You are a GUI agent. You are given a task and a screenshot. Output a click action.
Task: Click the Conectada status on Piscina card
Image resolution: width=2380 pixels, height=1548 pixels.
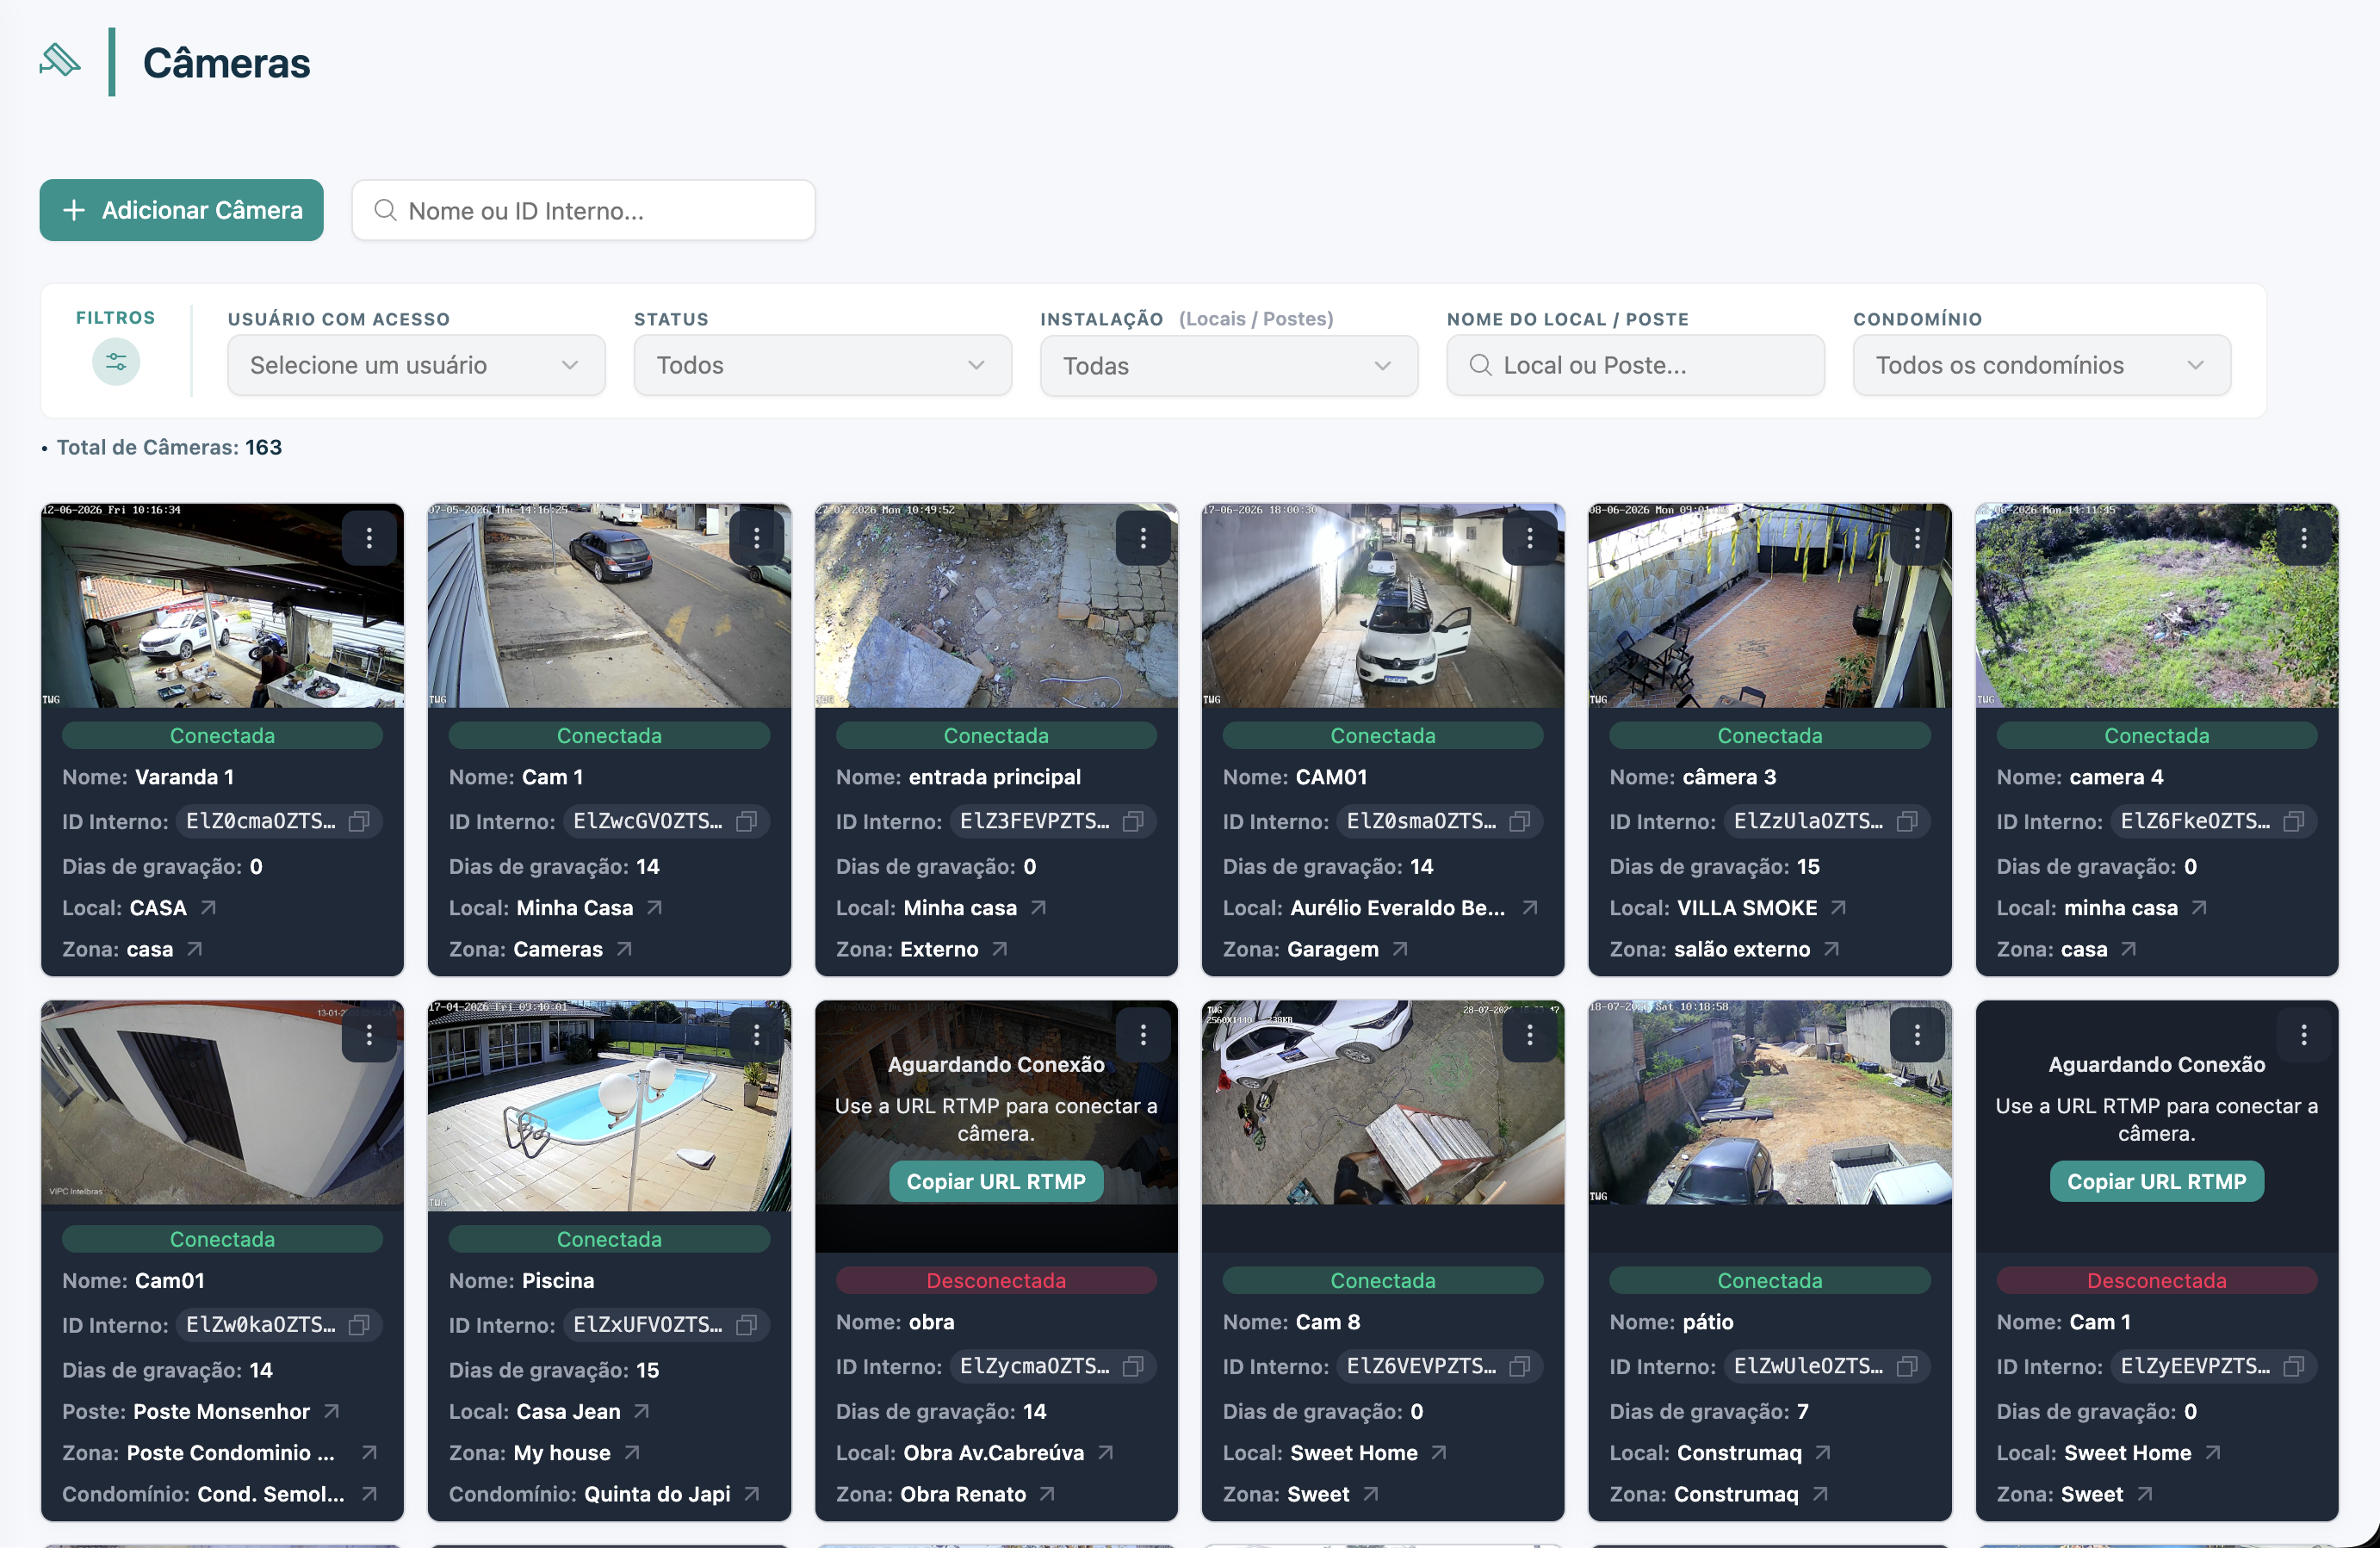[x=609, y=1239]
